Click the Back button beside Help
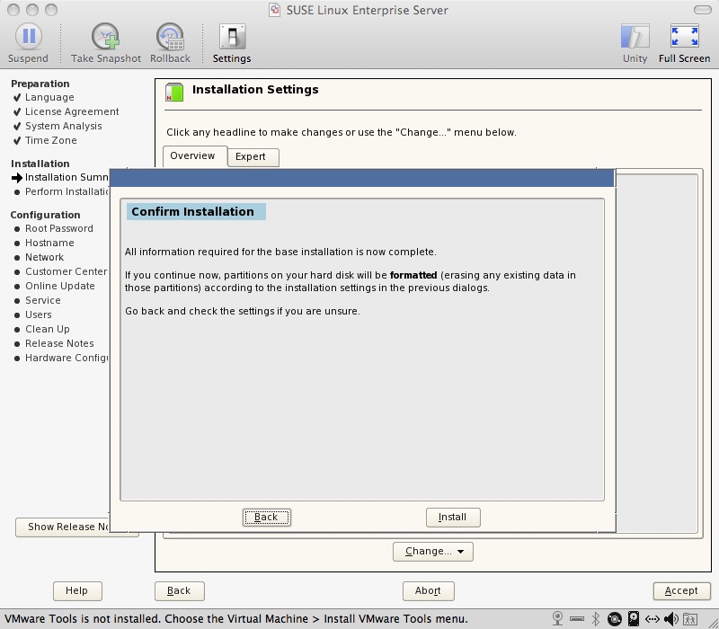 (179, 590)
